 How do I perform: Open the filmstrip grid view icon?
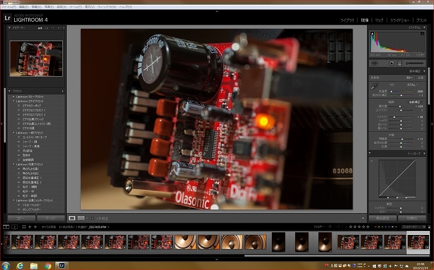[x=24, y=227]
